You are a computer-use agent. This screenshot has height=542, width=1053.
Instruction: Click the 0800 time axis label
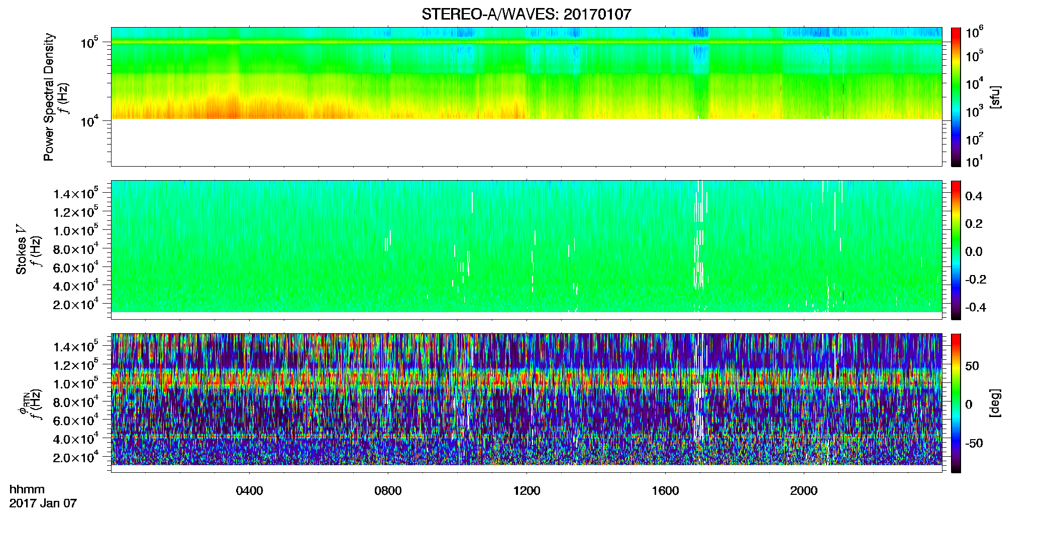(388, 491)
